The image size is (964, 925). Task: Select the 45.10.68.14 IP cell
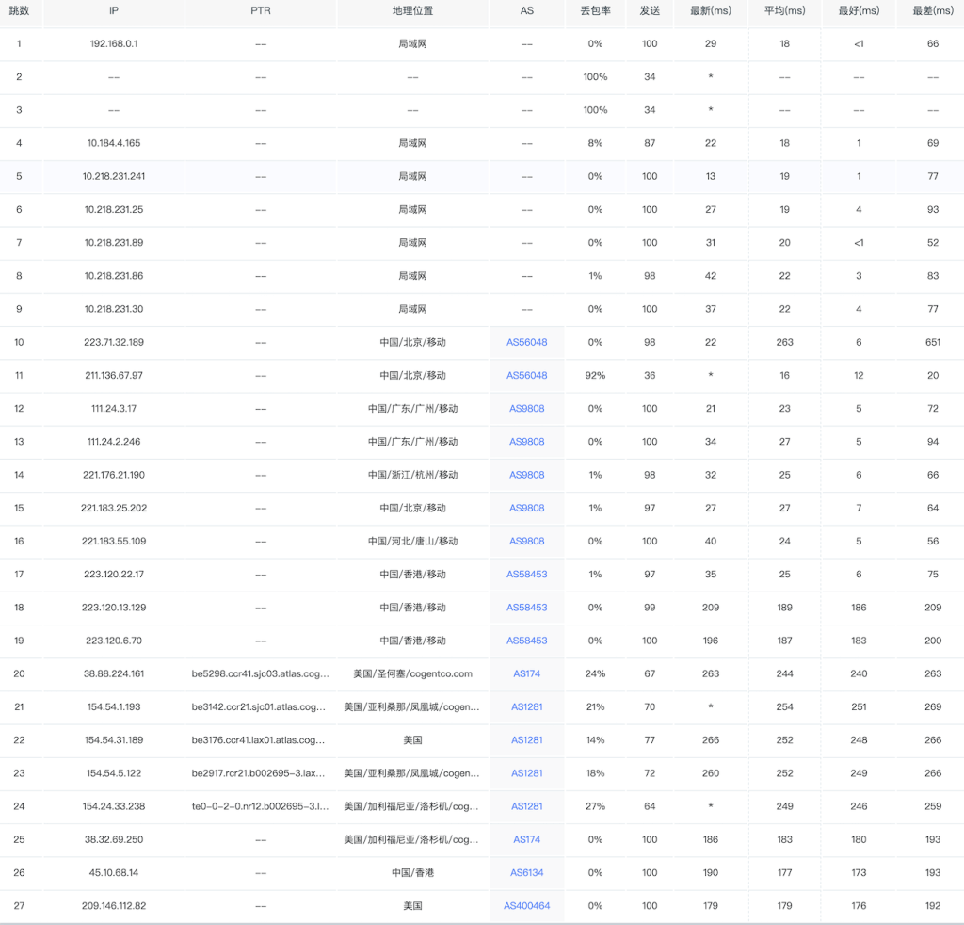click(x=113, y=872)
